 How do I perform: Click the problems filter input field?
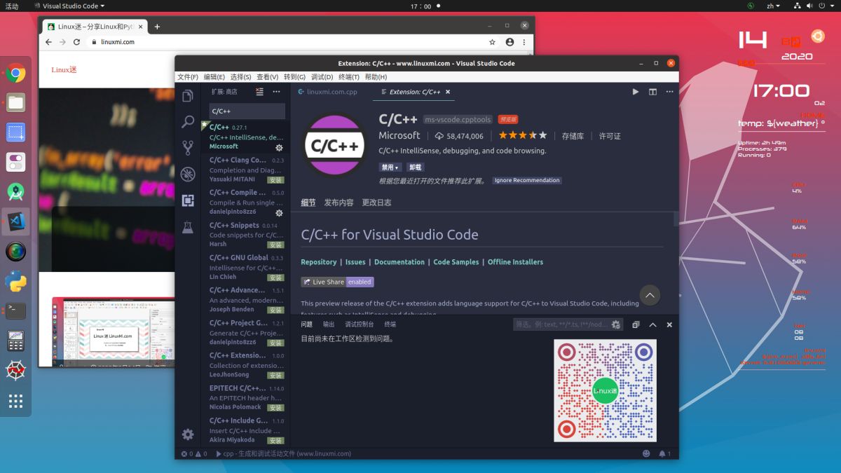click(x=568, y=324)
